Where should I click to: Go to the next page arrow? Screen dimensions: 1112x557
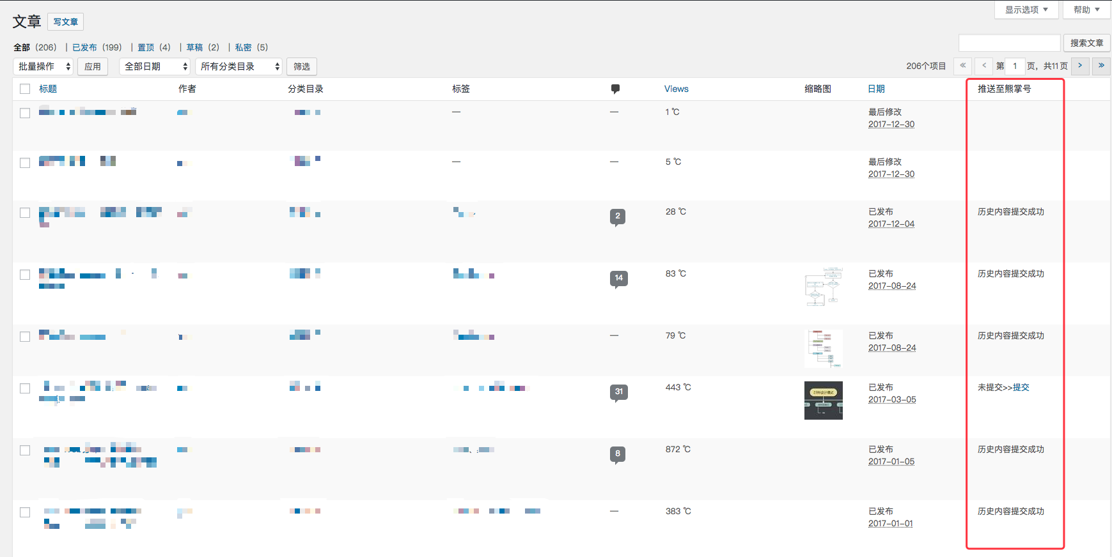pyautogui.click(x=1080, y=66)
